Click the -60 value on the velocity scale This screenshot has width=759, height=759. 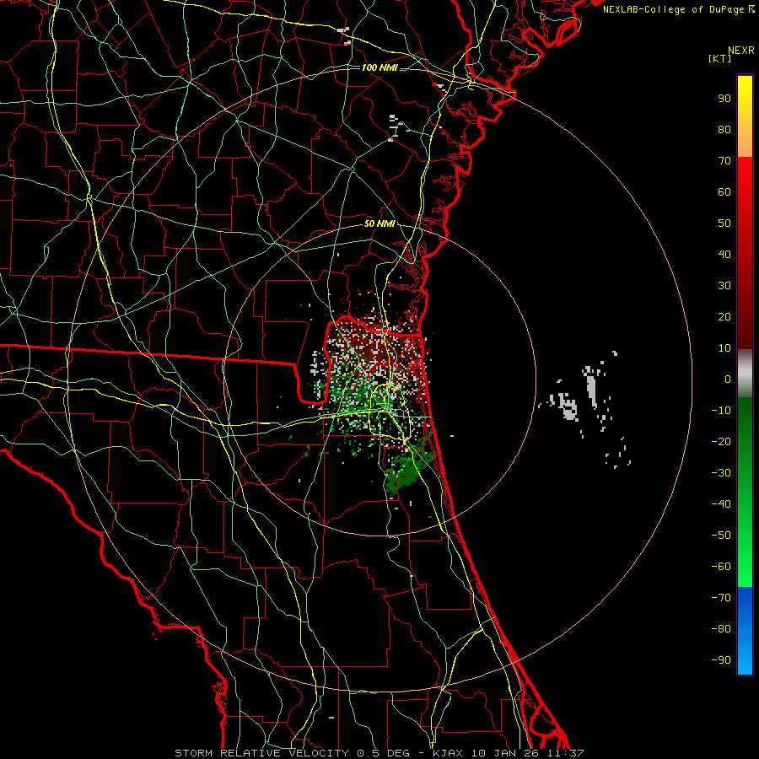721,567
